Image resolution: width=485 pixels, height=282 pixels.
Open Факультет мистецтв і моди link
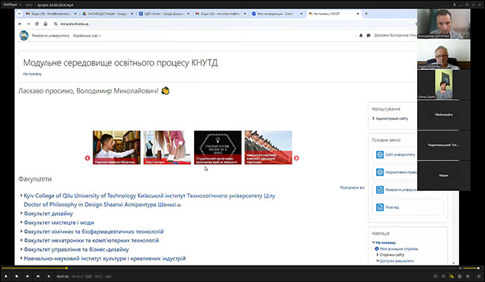59,222
